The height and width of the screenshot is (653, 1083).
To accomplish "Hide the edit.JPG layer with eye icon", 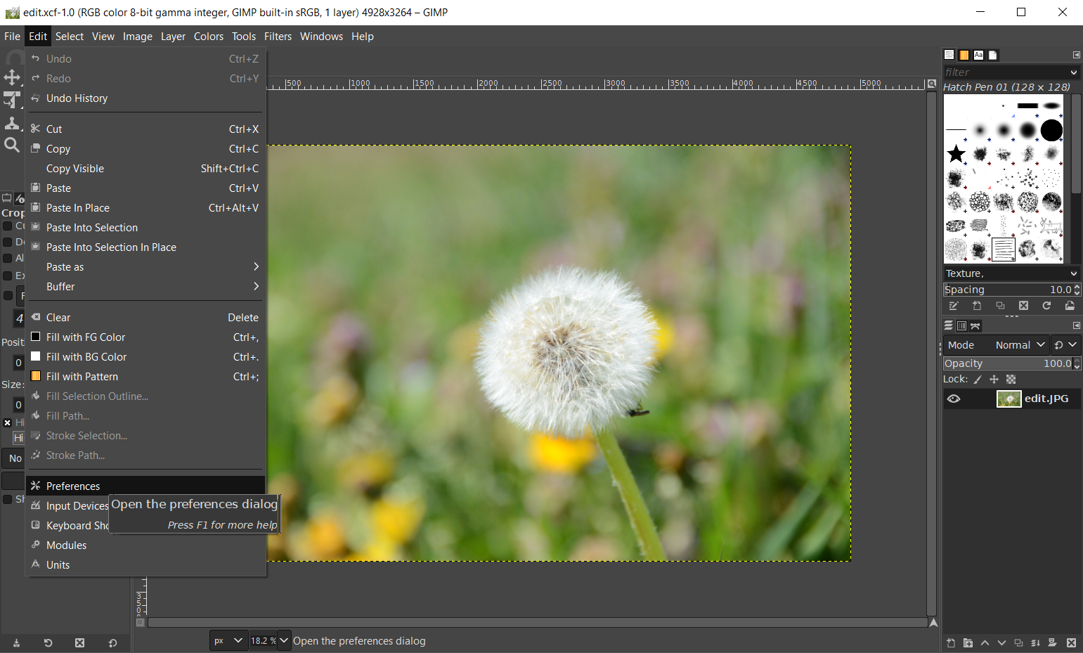I will pyautogui.click(x=954, y=399).
